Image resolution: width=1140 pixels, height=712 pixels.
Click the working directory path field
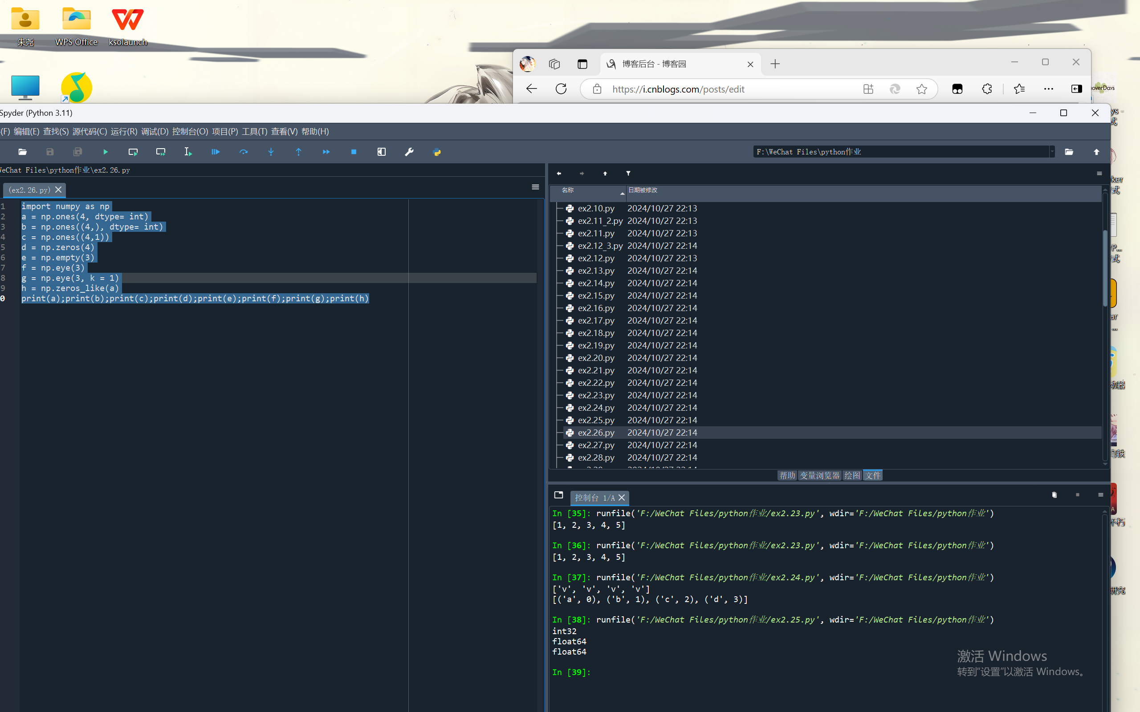point(901,152)
